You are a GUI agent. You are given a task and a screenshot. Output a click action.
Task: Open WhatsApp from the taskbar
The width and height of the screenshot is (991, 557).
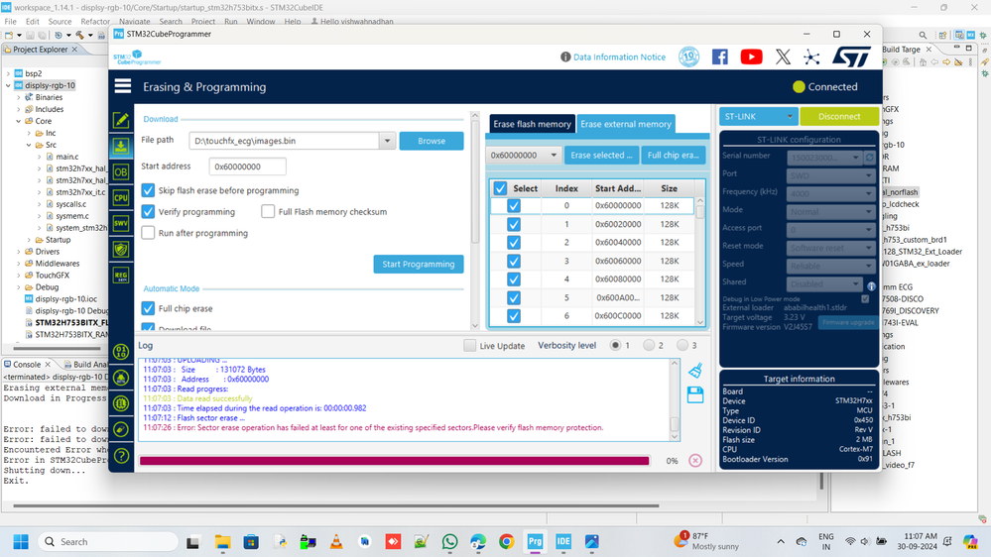[x=450, y=542]
